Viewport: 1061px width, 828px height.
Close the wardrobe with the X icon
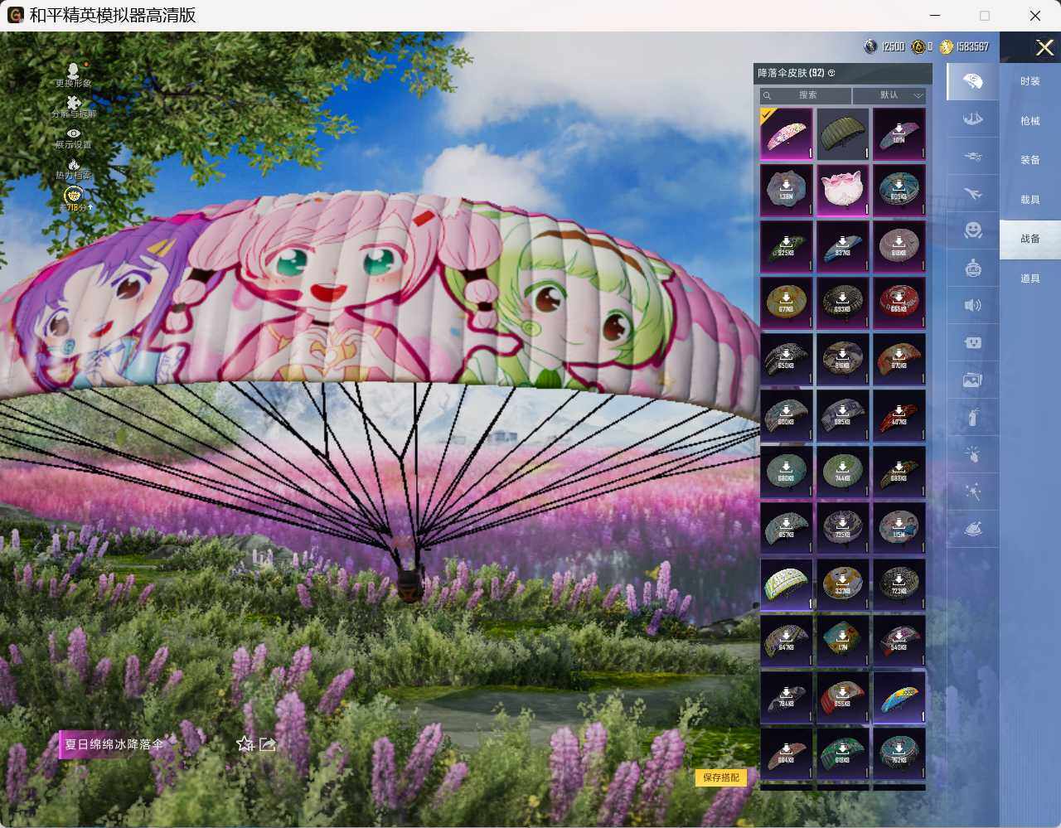pos(1044,48)
